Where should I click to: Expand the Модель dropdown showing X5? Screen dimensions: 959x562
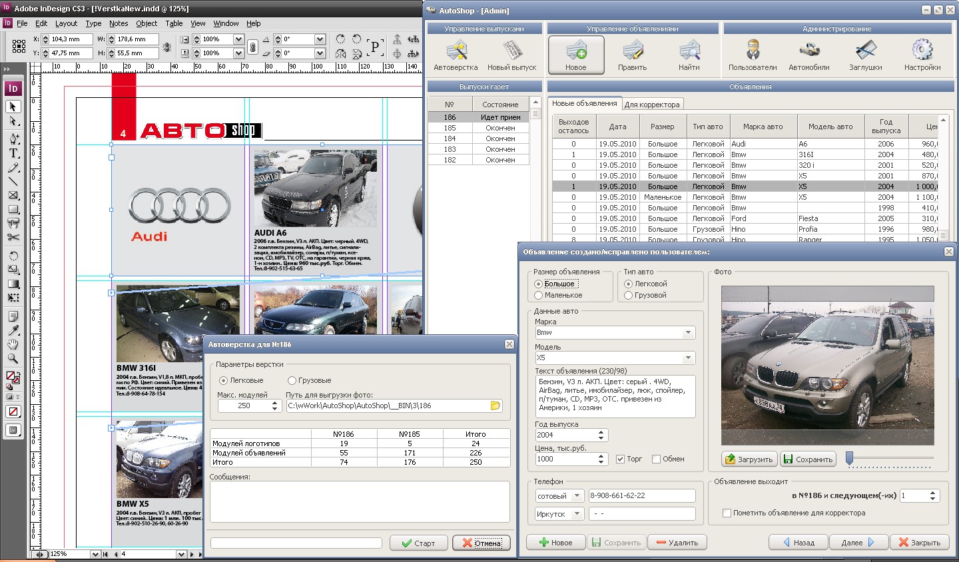687,358
